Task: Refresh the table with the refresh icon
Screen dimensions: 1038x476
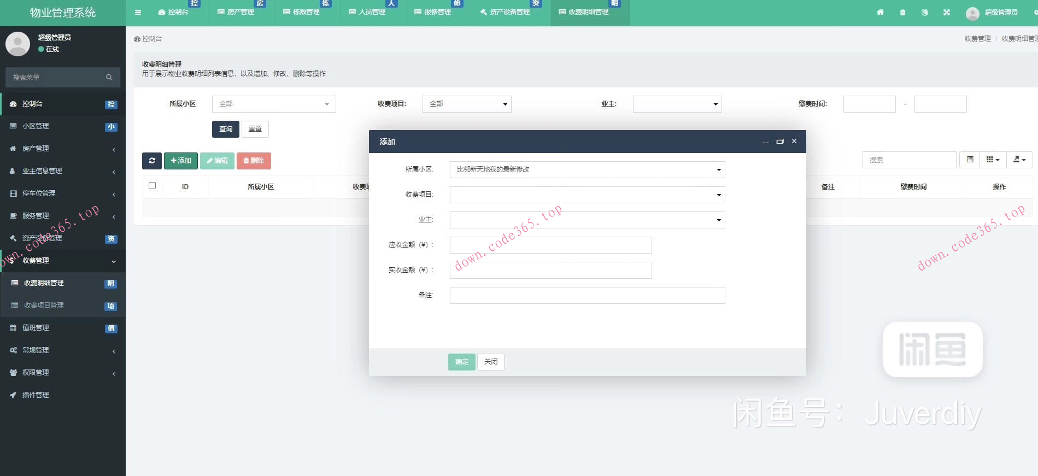Action: (152, 161)
